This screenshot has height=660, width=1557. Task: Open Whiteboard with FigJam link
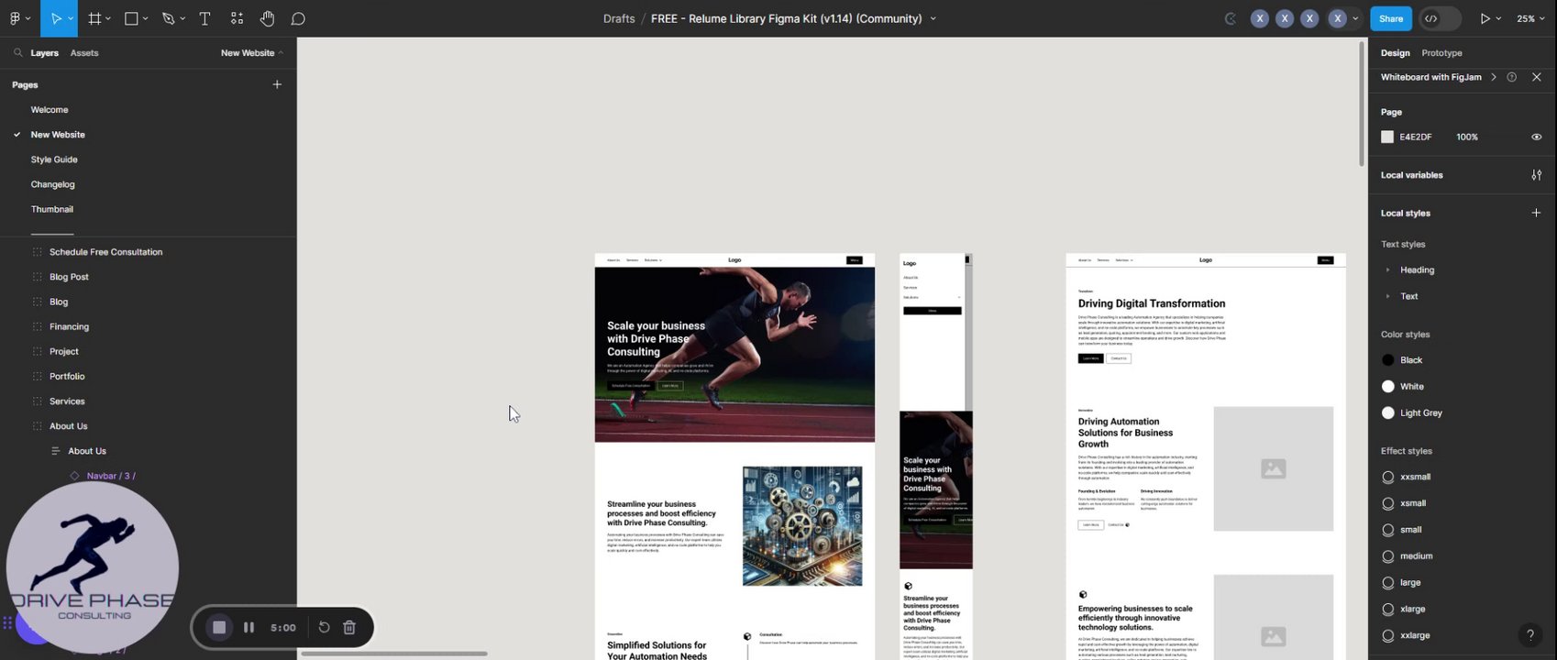coord(1430,77)
